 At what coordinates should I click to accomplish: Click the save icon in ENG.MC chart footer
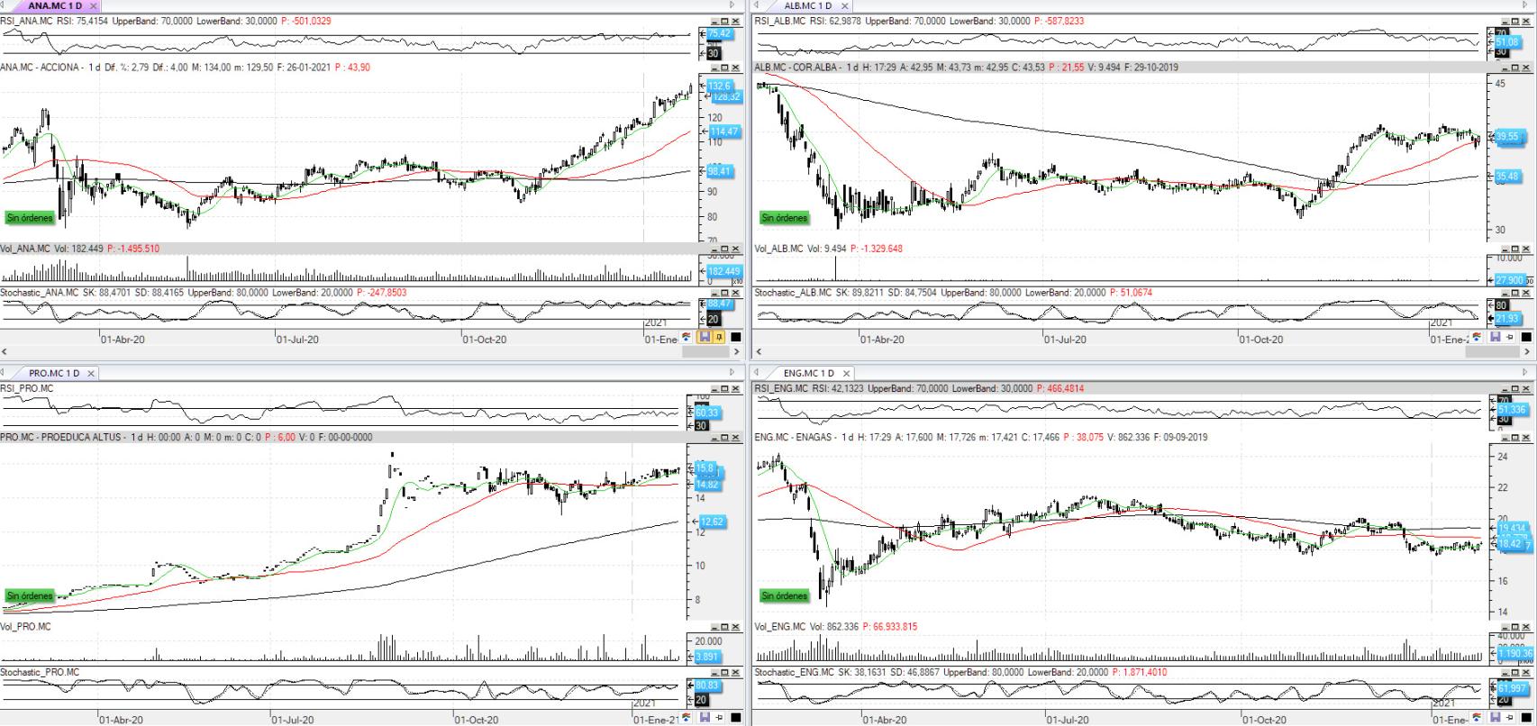click(x=1496, y=718)
